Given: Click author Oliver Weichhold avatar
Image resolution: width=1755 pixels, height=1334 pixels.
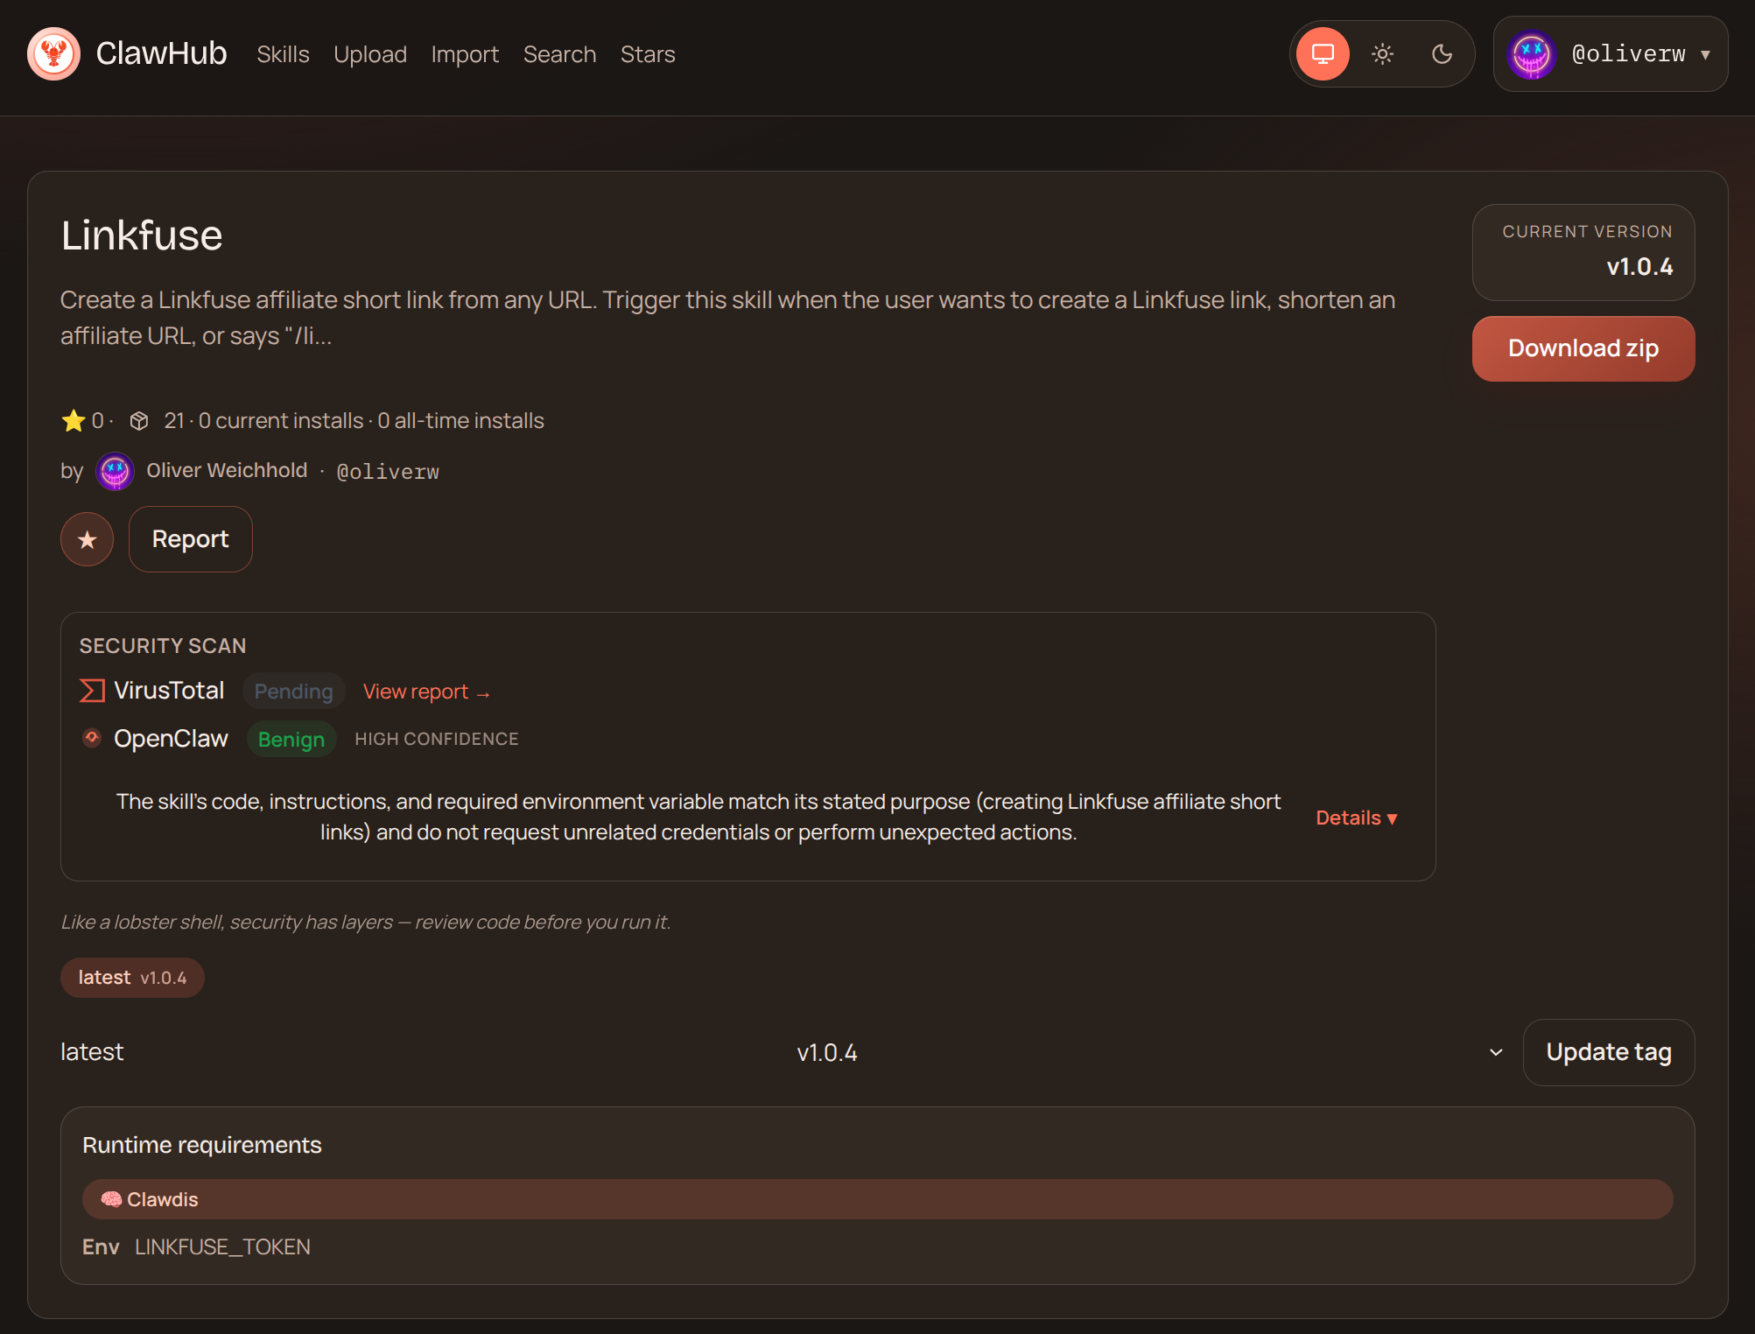Looking at the screenshot, I should [x=115, y=471].
